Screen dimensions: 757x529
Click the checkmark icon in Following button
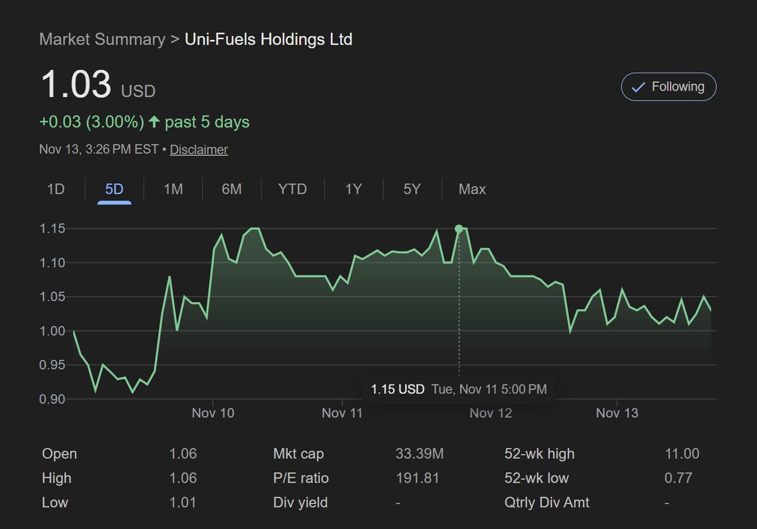(x=638, y=87)
